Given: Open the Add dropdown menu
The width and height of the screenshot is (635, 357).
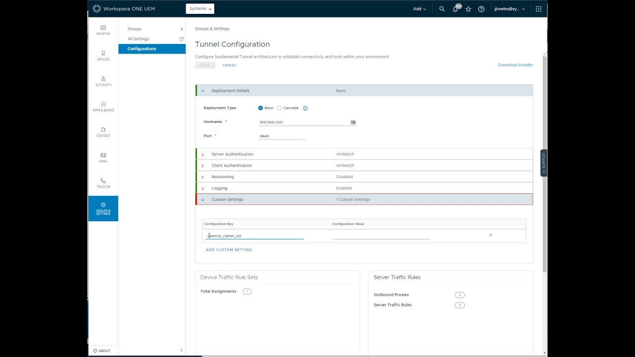Looking at the screenshot, I should (x=419, y=9).
